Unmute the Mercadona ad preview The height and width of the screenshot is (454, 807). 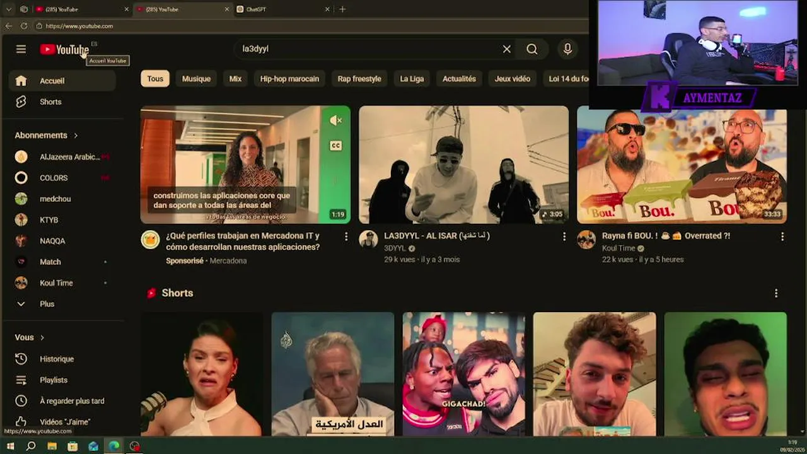pos(336,120)
